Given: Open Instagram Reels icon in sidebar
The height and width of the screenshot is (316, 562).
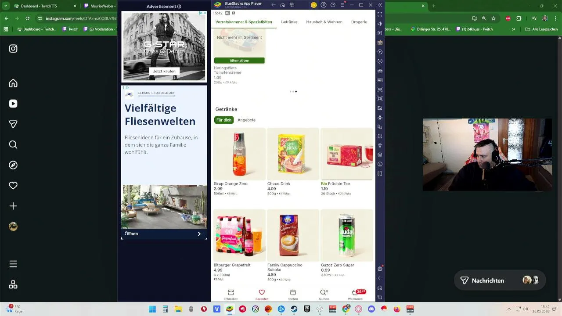Looking at the screenshot, I should click(13, 104).
